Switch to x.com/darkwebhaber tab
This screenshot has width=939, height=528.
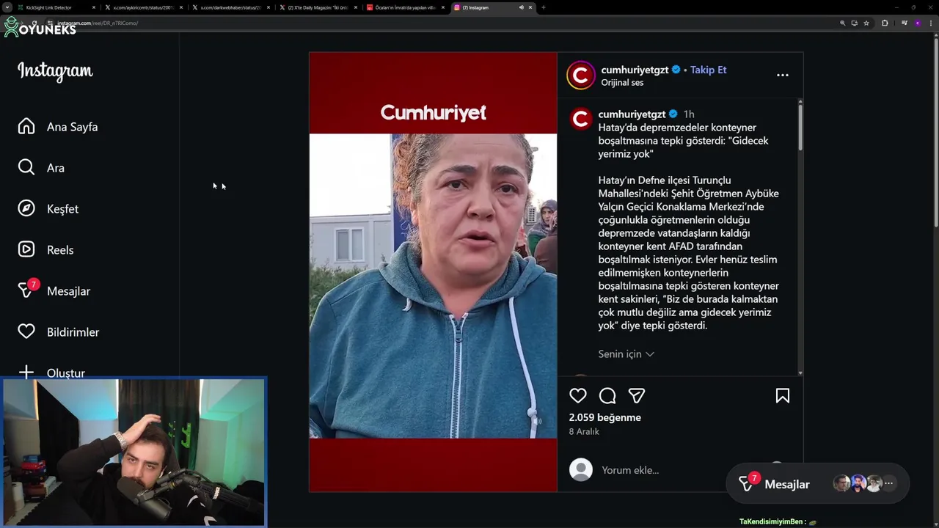[x=230, y=7]
